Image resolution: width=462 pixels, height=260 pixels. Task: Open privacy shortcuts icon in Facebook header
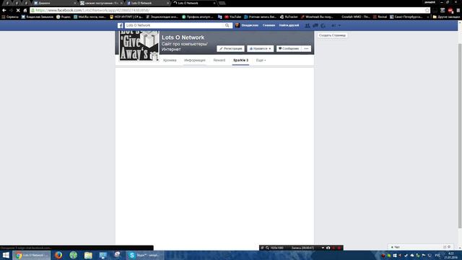(x=334, y=26)
